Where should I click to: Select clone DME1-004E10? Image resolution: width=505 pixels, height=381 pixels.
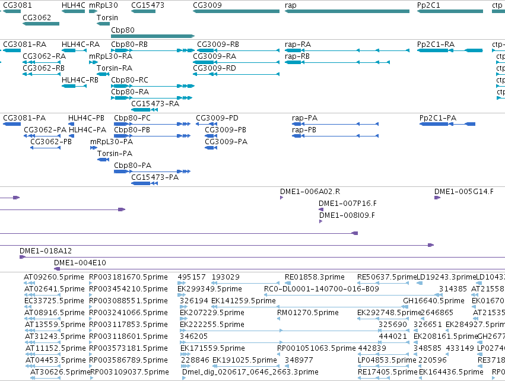click(x=80, y=263)
